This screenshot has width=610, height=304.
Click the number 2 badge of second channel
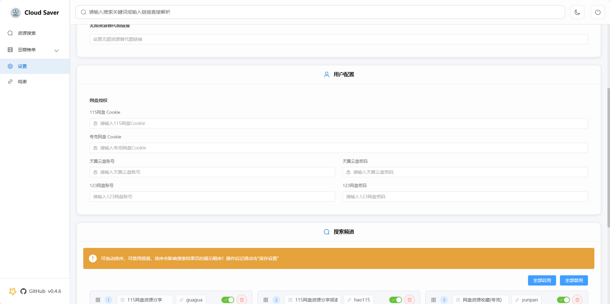pyautogui.click(x=276, y=300)
